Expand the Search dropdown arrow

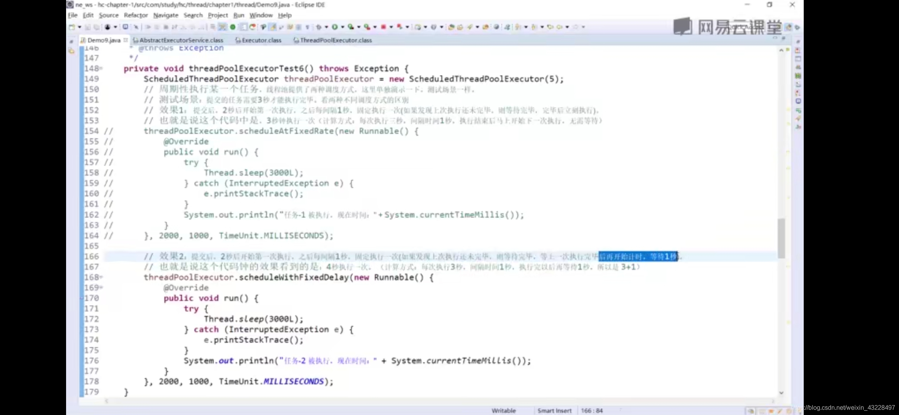[x=477, y=27]
